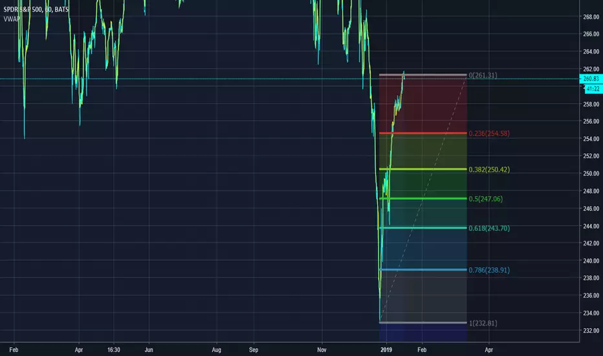Select the yellow 0.382 retracement line
Screen dimensions: 603x356
coord(422,170)
